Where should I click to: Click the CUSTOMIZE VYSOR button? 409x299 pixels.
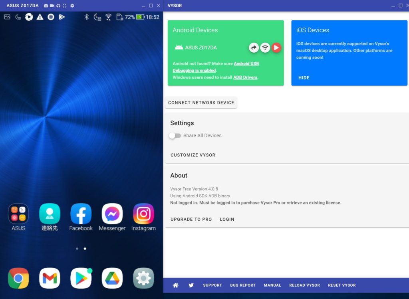pos(193,155)
